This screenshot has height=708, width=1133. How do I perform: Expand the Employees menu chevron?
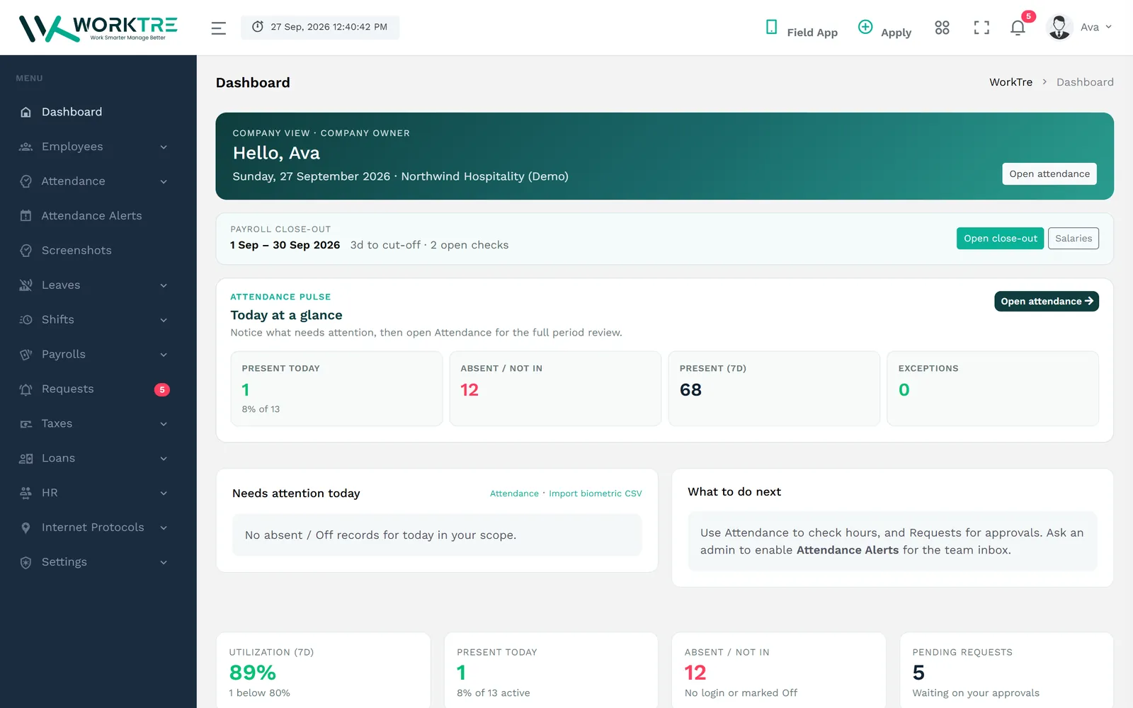pos(164,147)
